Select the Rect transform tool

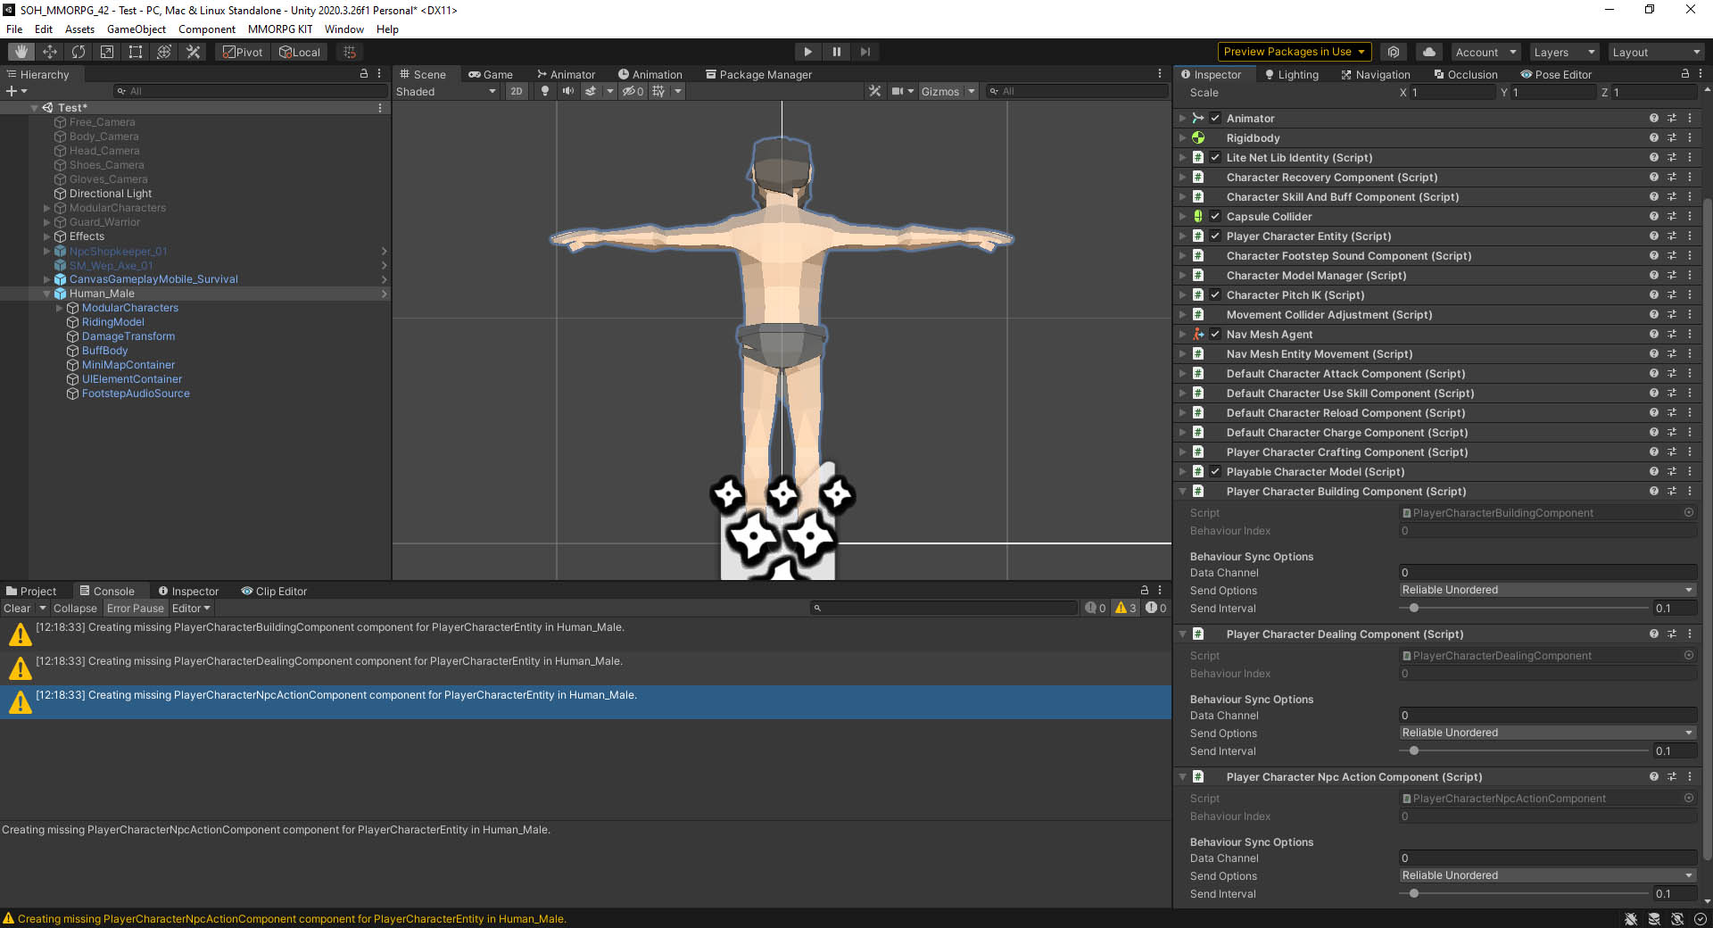[135, 51]
